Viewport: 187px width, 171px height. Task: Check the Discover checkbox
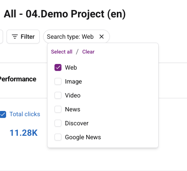58,123
